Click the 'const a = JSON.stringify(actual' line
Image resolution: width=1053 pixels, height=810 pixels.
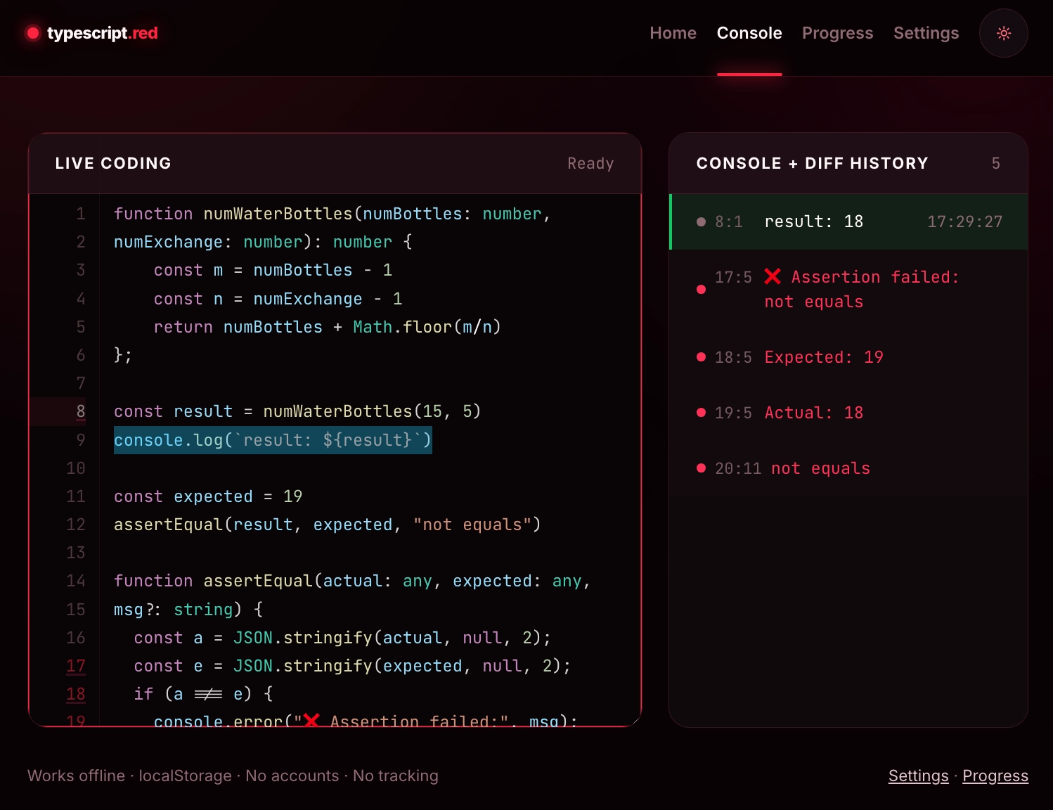point(342,638)
